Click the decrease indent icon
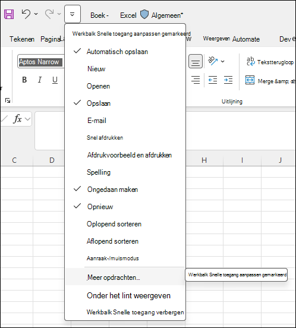 tap(213, 80)
